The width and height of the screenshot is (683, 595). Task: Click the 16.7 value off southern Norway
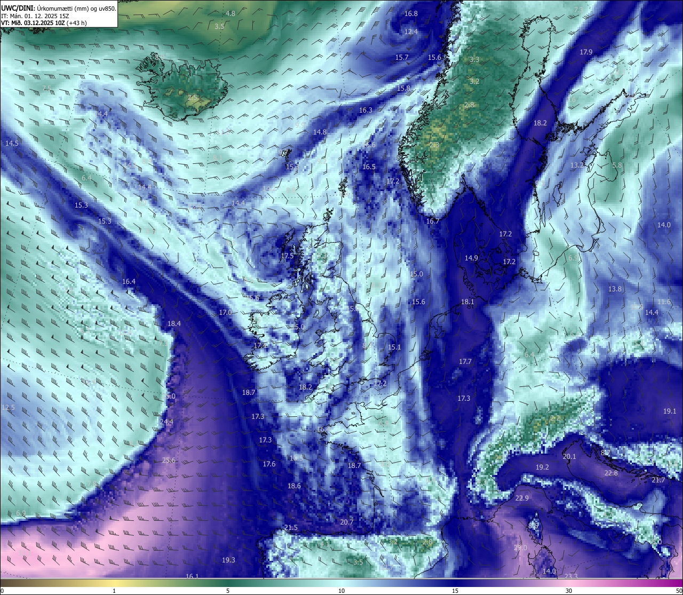pos(433,221)
